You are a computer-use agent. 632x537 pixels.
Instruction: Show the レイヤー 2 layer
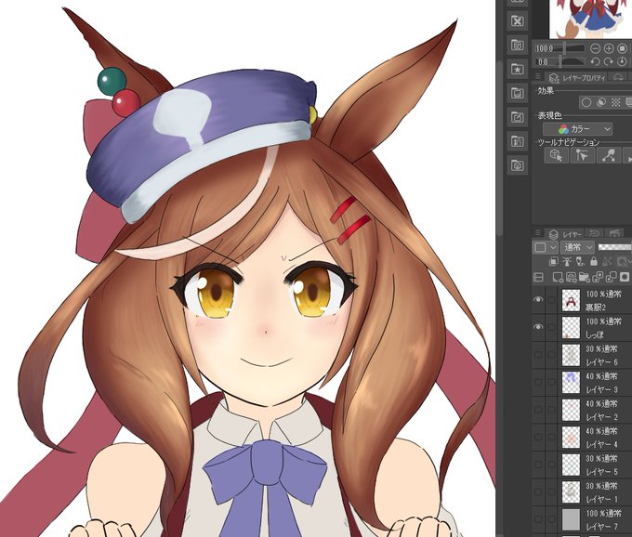tap(538, 410)
